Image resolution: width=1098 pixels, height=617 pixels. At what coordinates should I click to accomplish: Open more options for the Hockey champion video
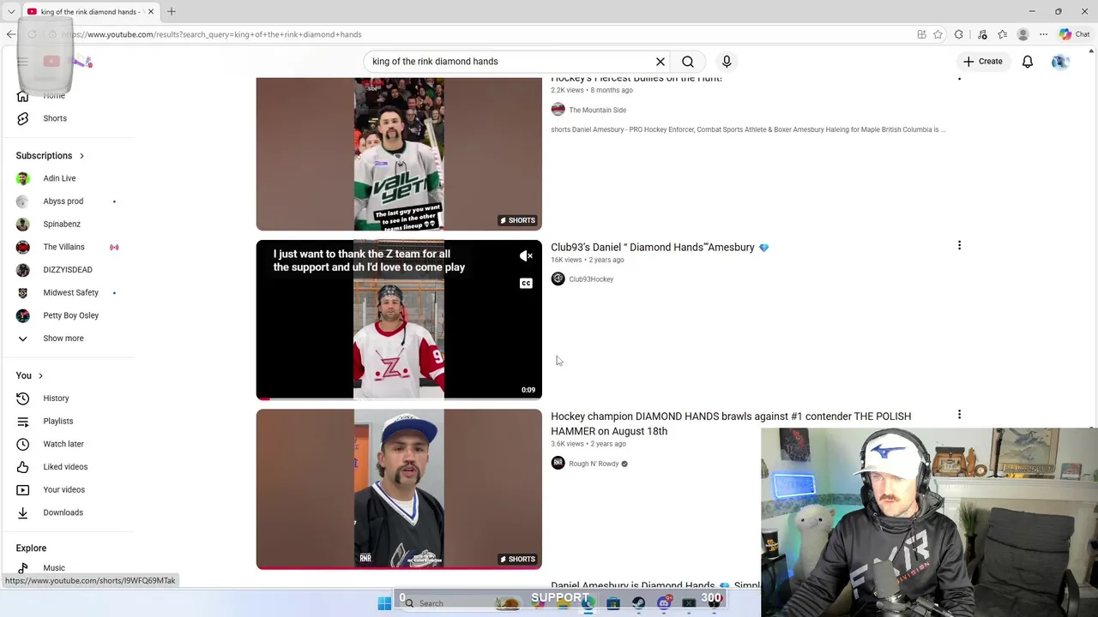(x=959, y=415)
